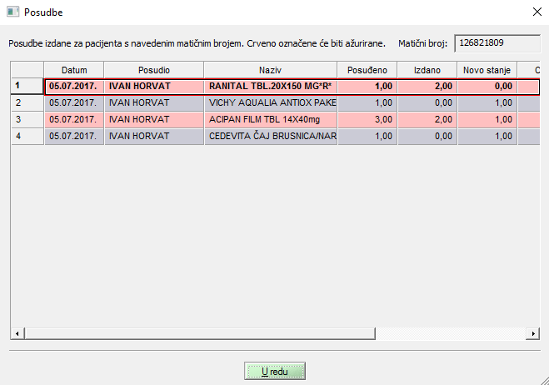This screenshot has height=385, width=549.
Task: Click IVAN HORVAT in RANITAL row
Action: coord(154,86)
